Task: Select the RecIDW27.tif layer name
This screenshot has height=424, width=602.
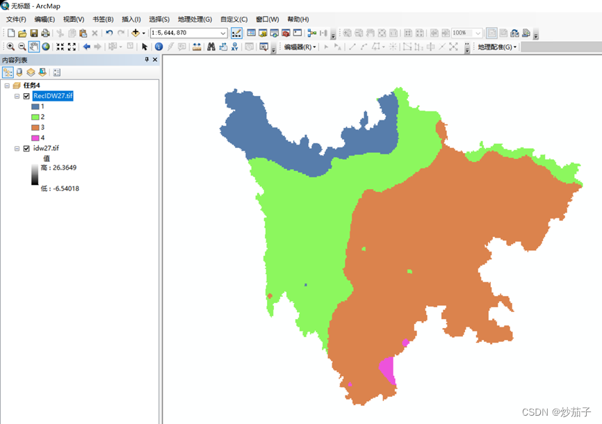Action: click(x=53, y=96)
